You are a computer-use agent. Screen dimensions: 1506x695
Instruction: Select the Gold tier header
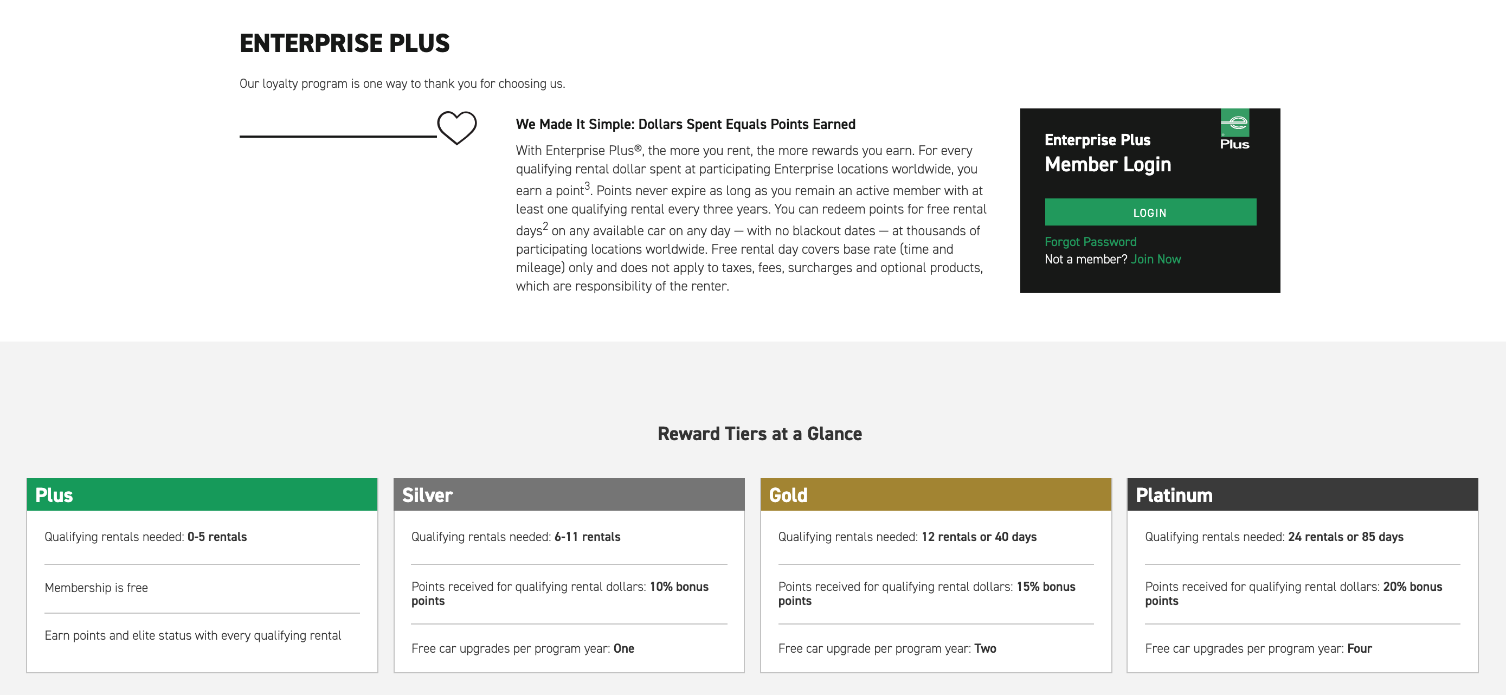[935, 494]
